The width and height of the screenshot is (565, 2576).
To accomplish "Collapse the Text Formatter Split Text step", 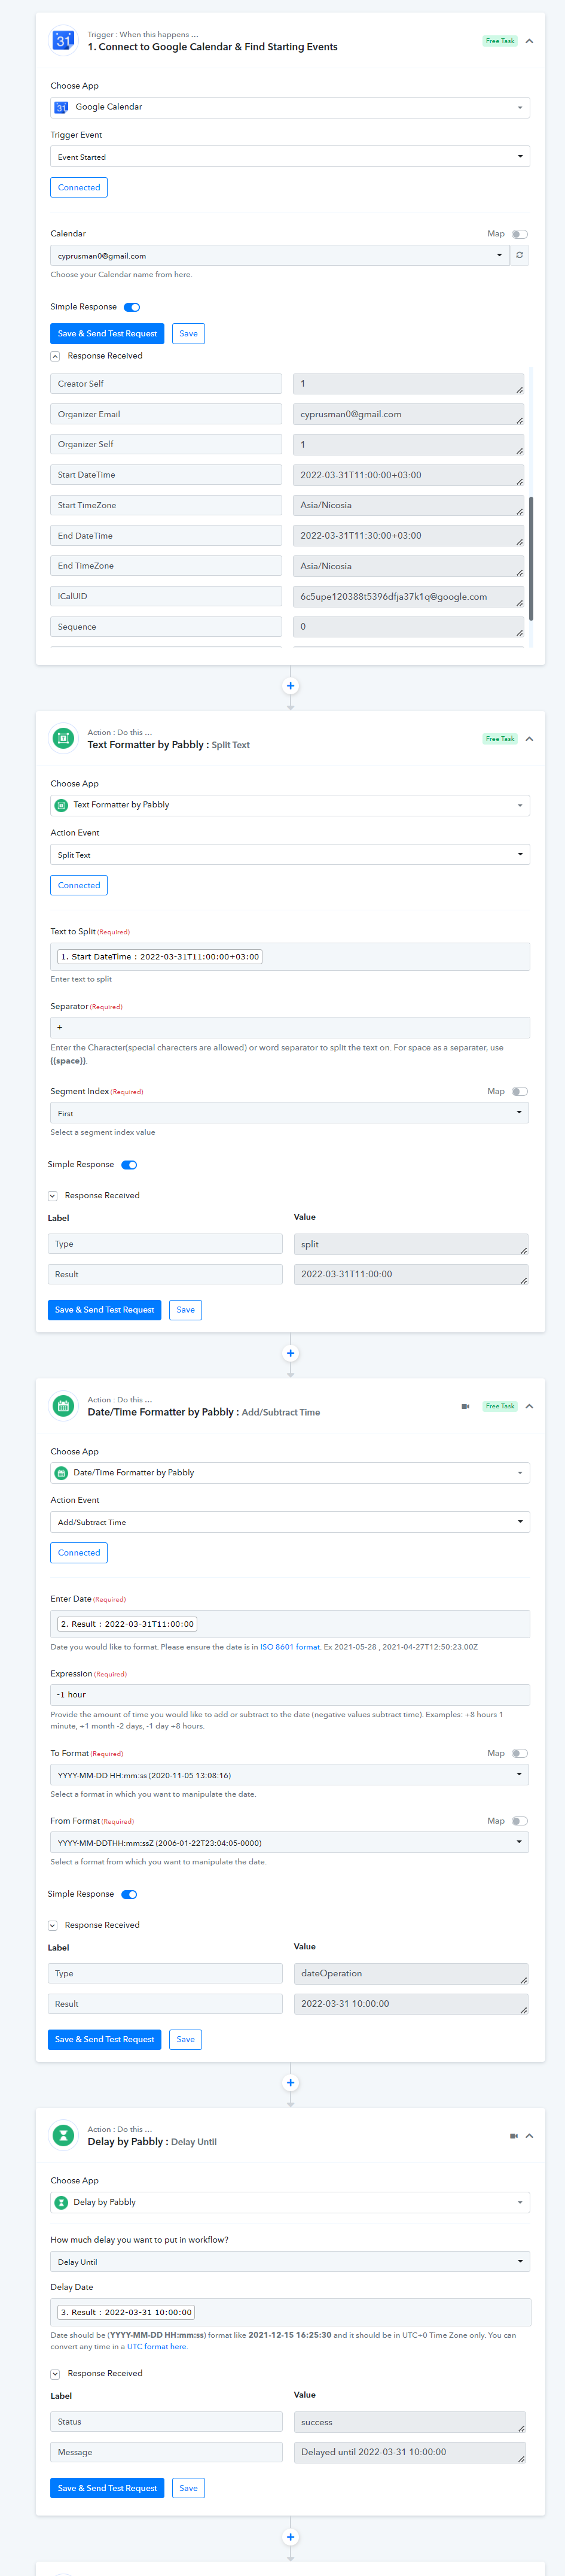I will [529, 739].
